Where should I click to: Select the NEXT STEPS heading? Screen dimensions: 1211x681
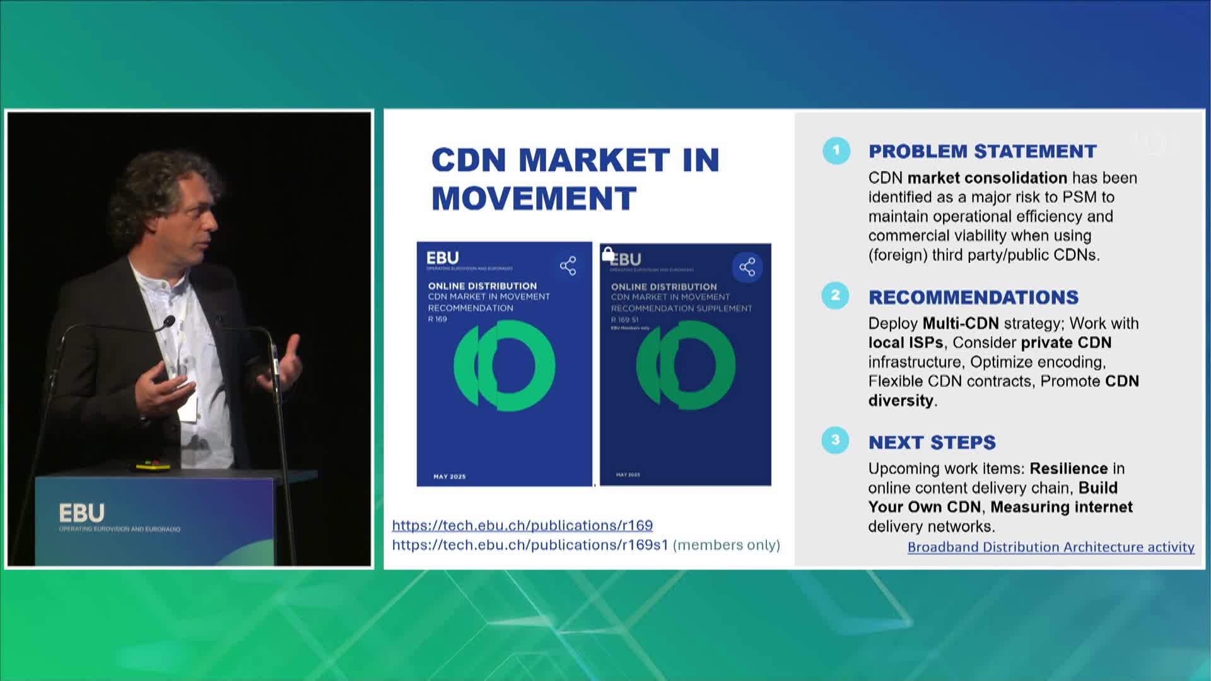point(932,443)
